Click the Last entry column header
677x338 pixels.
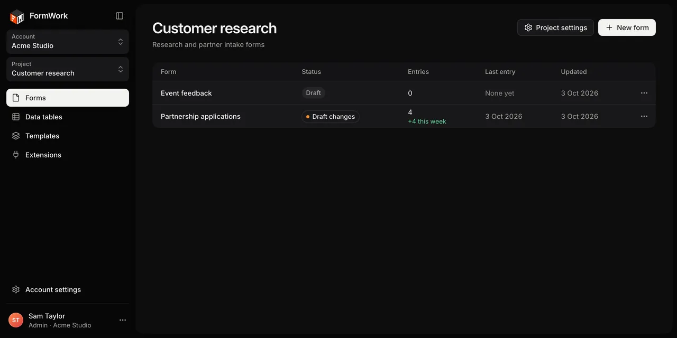(500, 72)
